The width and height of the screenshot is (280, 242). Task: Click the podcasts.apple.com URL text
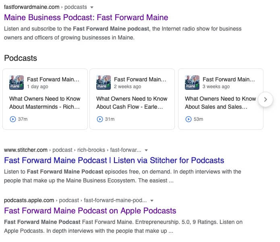pyautogui.click(x=29, y=200)
